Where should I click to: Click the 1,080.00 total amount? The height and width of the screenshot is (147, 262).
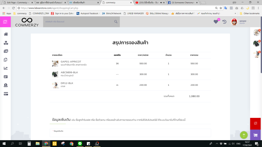(194, 96)
